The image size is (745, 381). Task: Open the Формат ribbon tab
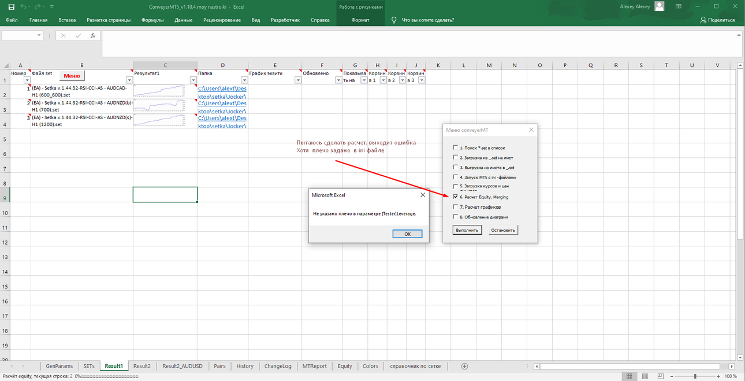pos(360,20)
